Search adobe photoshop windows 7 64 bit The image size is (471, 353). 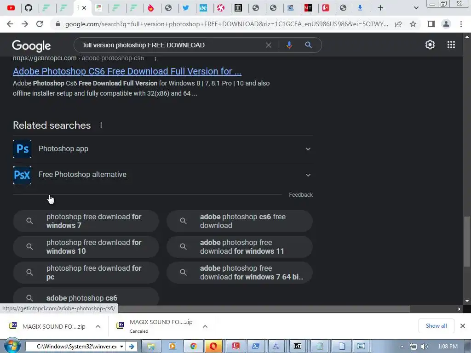pyautogui.click(x=240, y=273)
